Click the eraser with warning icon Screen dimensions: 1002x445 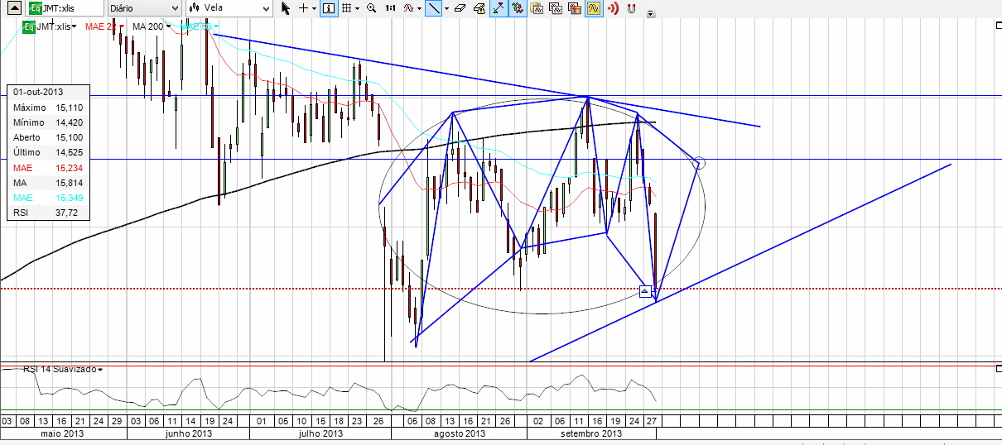coord(479,8)
